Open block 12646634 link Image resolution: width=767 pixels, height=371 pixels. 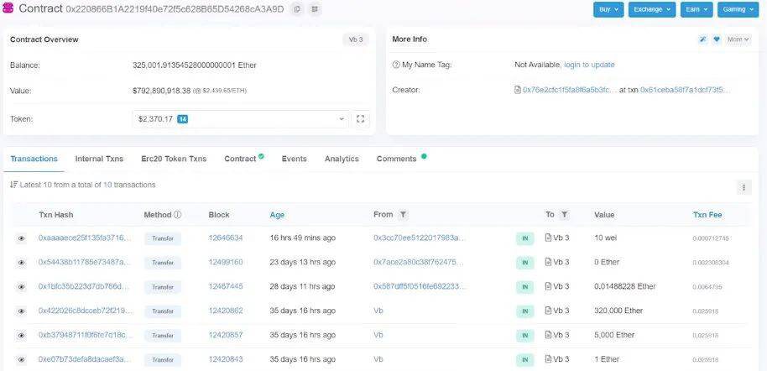point(226,238)
